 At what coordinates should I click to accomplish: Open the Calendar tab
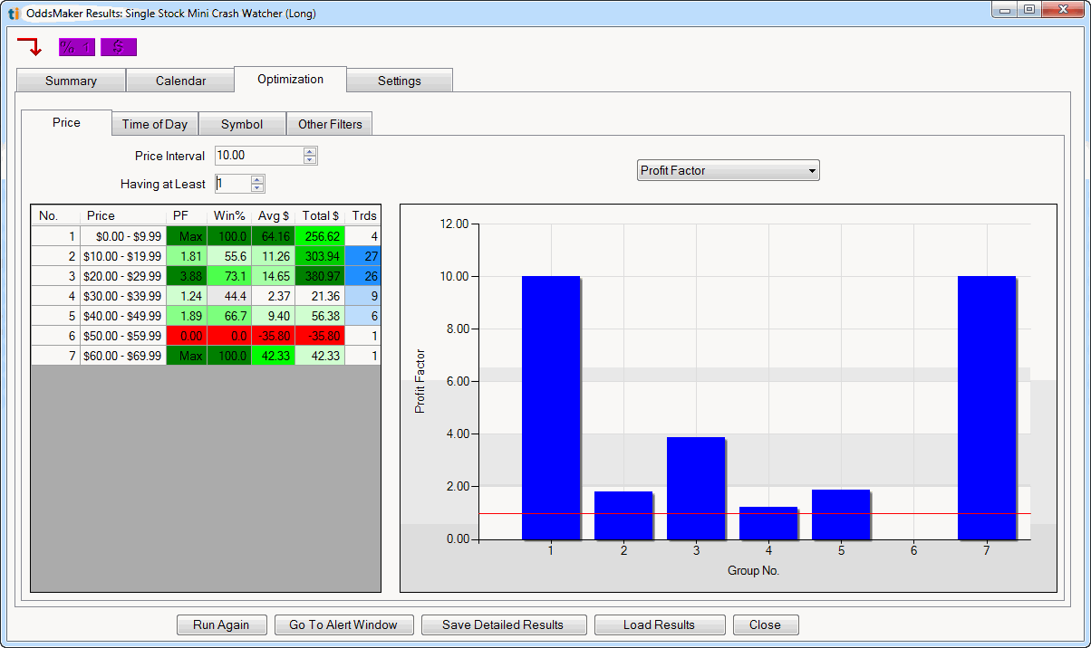180,81
